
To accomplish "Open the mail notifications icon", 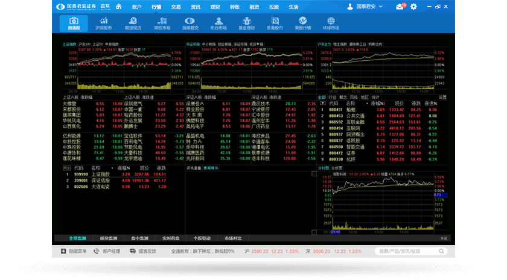I will pos(400,7).
